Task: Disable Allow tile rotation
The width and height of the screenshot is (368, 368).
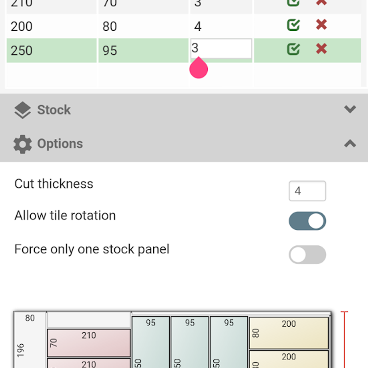Action: [307, 220]
